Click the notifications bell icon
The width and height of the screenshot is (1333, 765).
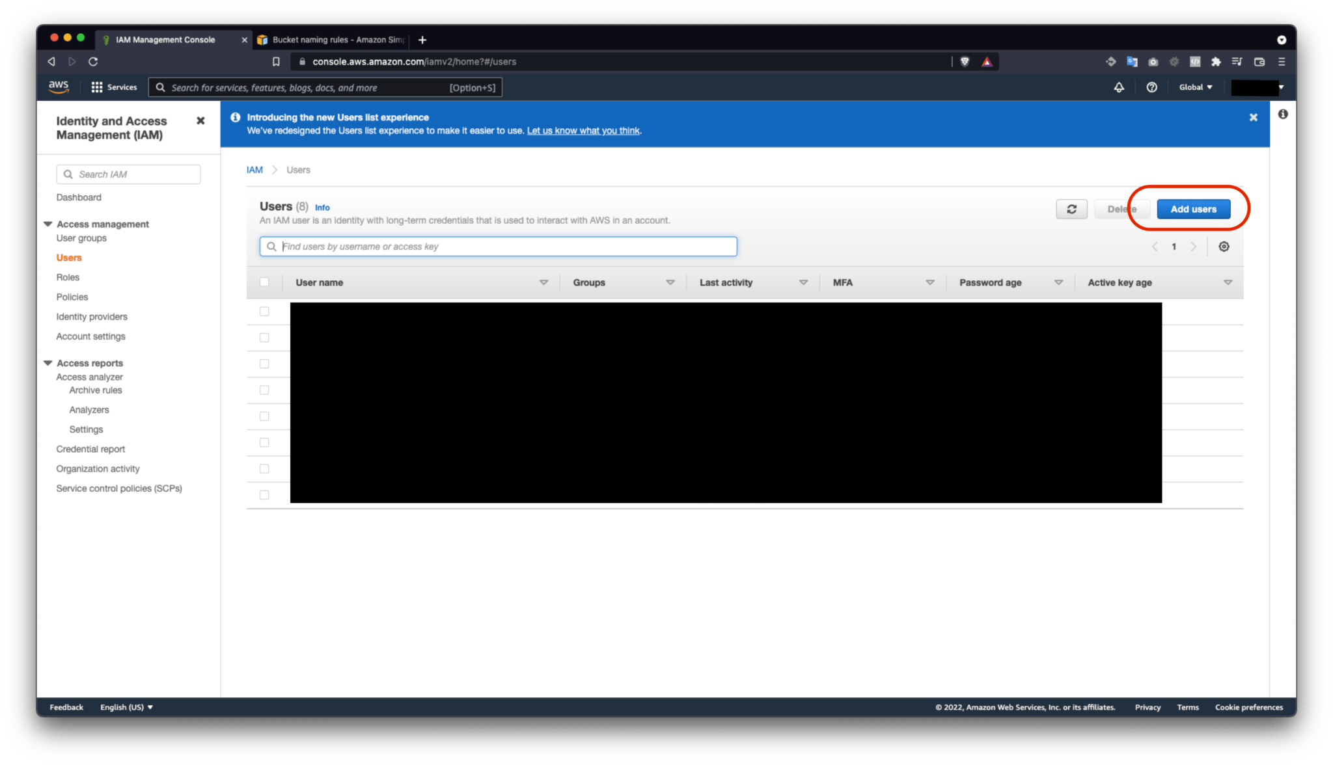click(x=1119, y=87)
